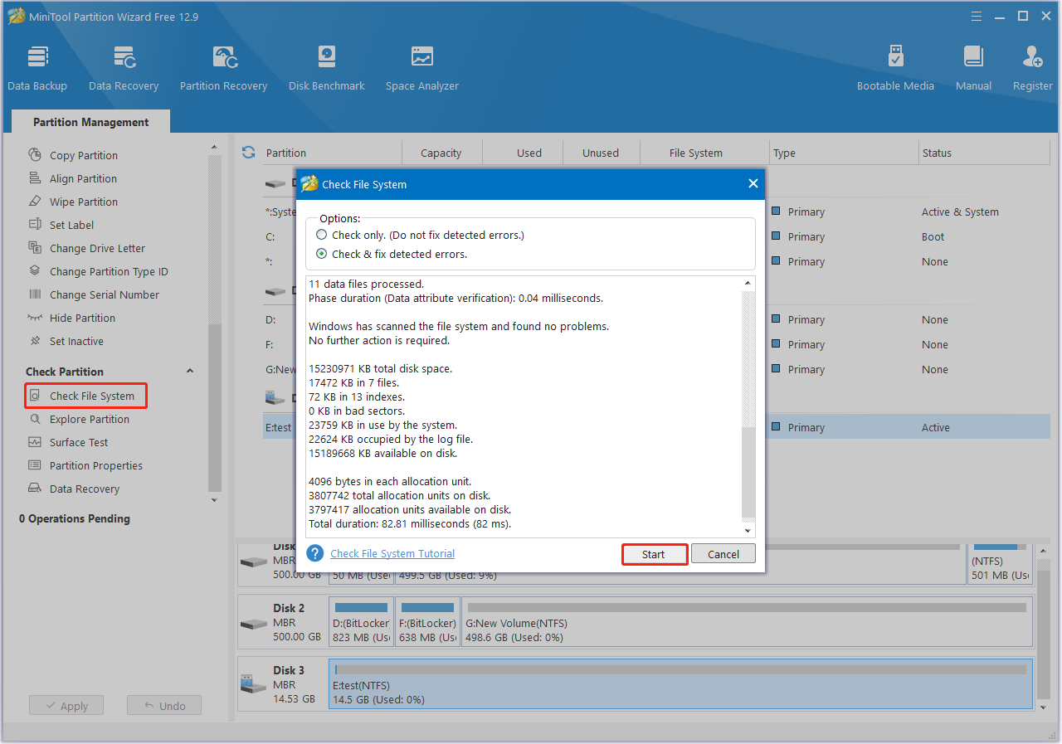Viewport: 1062px width, 744px height.
Task: Select Align Partition in sidebar
Action: click(83, 178)
